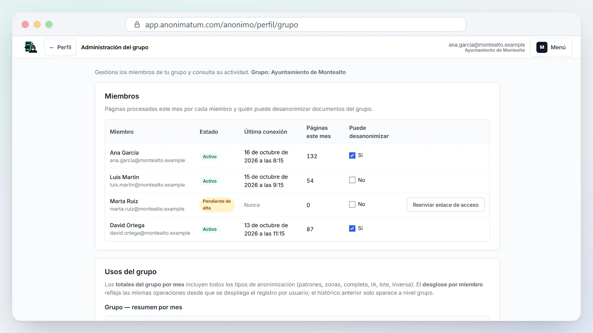
Task: Click Activo badge in David Ortega's row
Action: click(209, 229)
